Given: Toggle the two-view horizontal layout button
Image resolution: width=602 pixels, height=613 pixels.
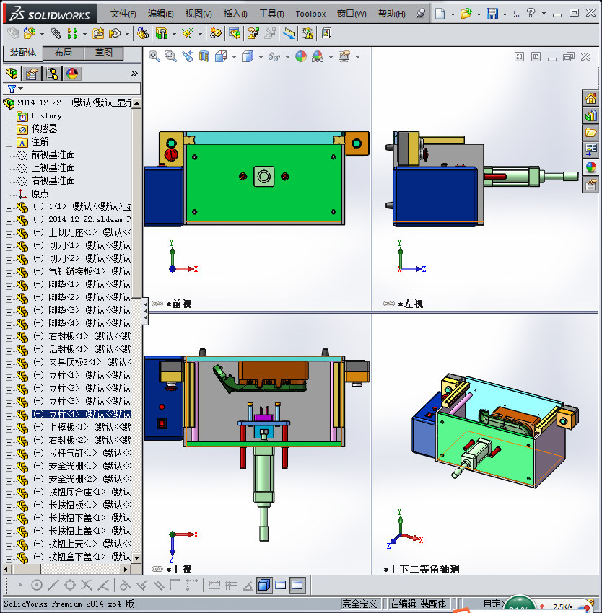Looking at the screenshot, I should (x=281, y=585).
